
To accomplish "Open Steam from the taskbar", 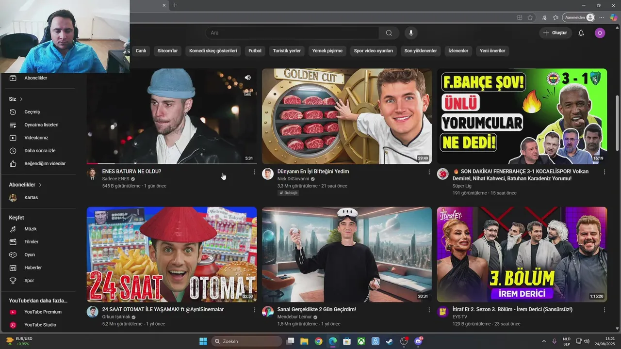I will tap(390, 341).
